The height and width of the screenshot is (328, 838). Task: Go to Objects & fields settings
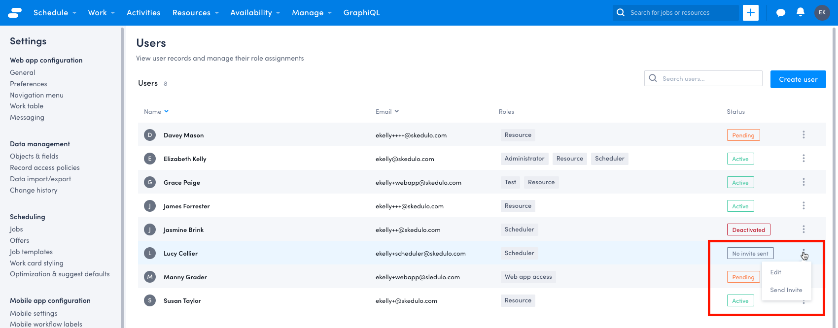point(34,156)
